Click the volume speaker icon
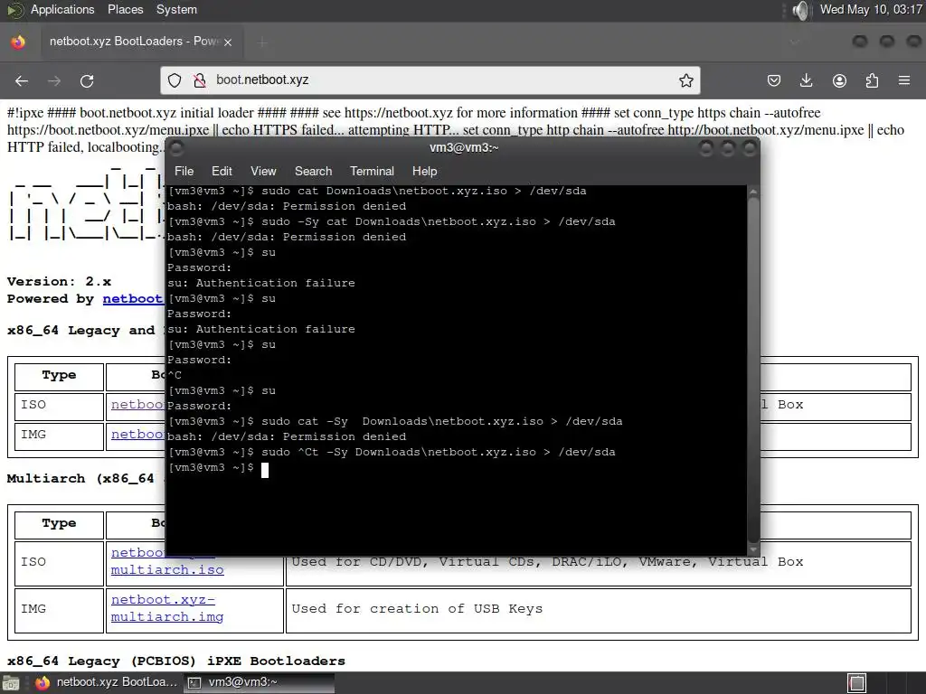The image size is (926, 694). click(x=801, y=10)
